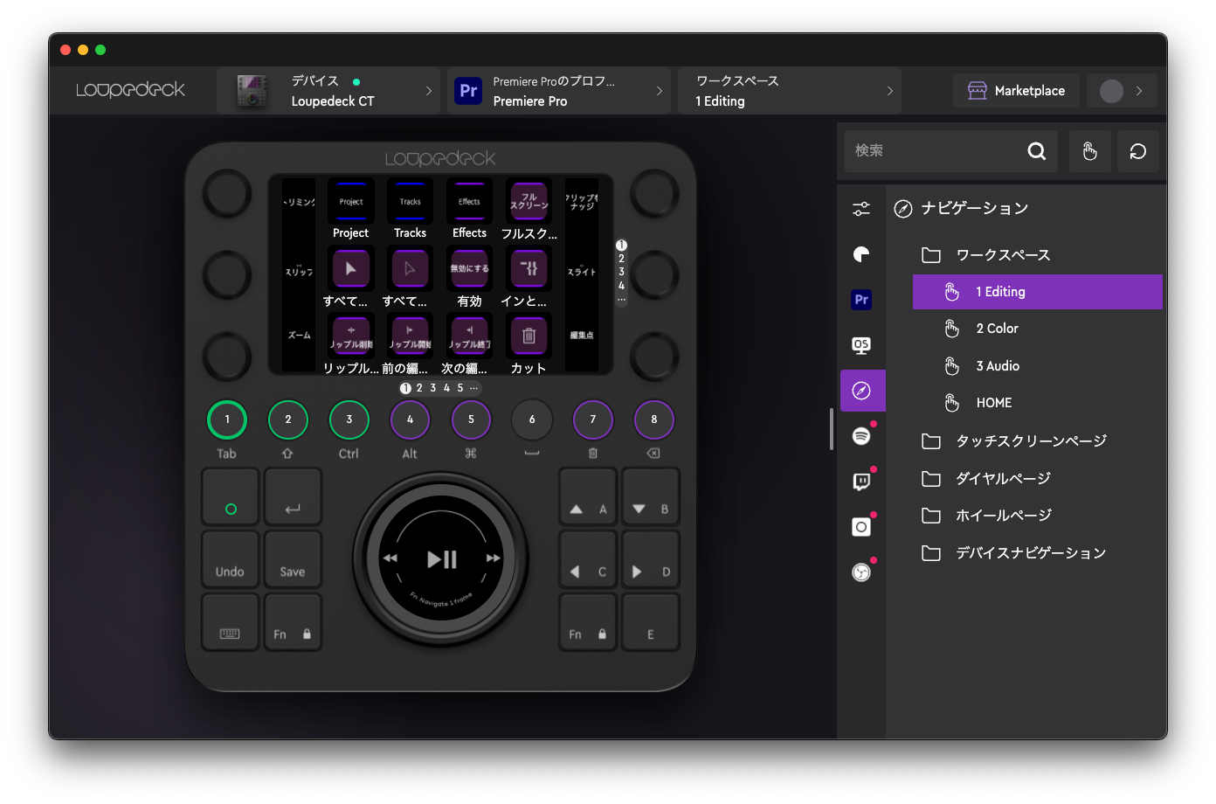Select the 3 Audio workspace item

click(1038, 366)
